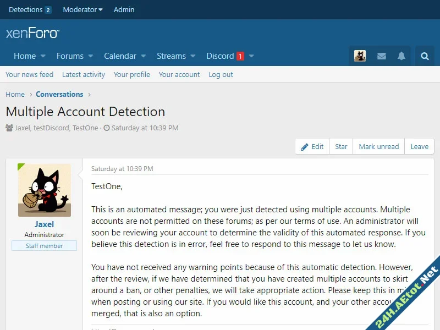
Task: Open the alerts bell icon
Action: (402, 56)
